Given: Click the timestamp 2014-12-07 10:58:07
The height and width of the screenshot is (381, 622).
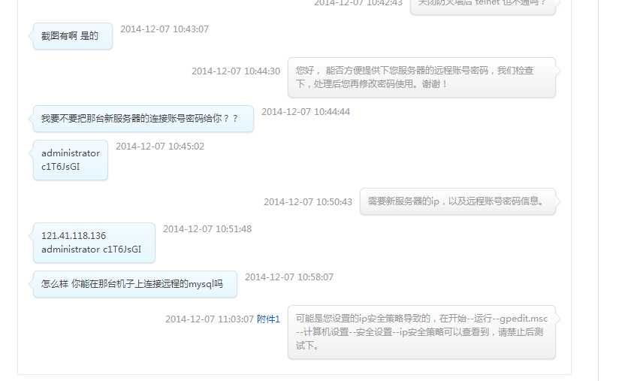Looking at the screenshot, I should [289, 277].
